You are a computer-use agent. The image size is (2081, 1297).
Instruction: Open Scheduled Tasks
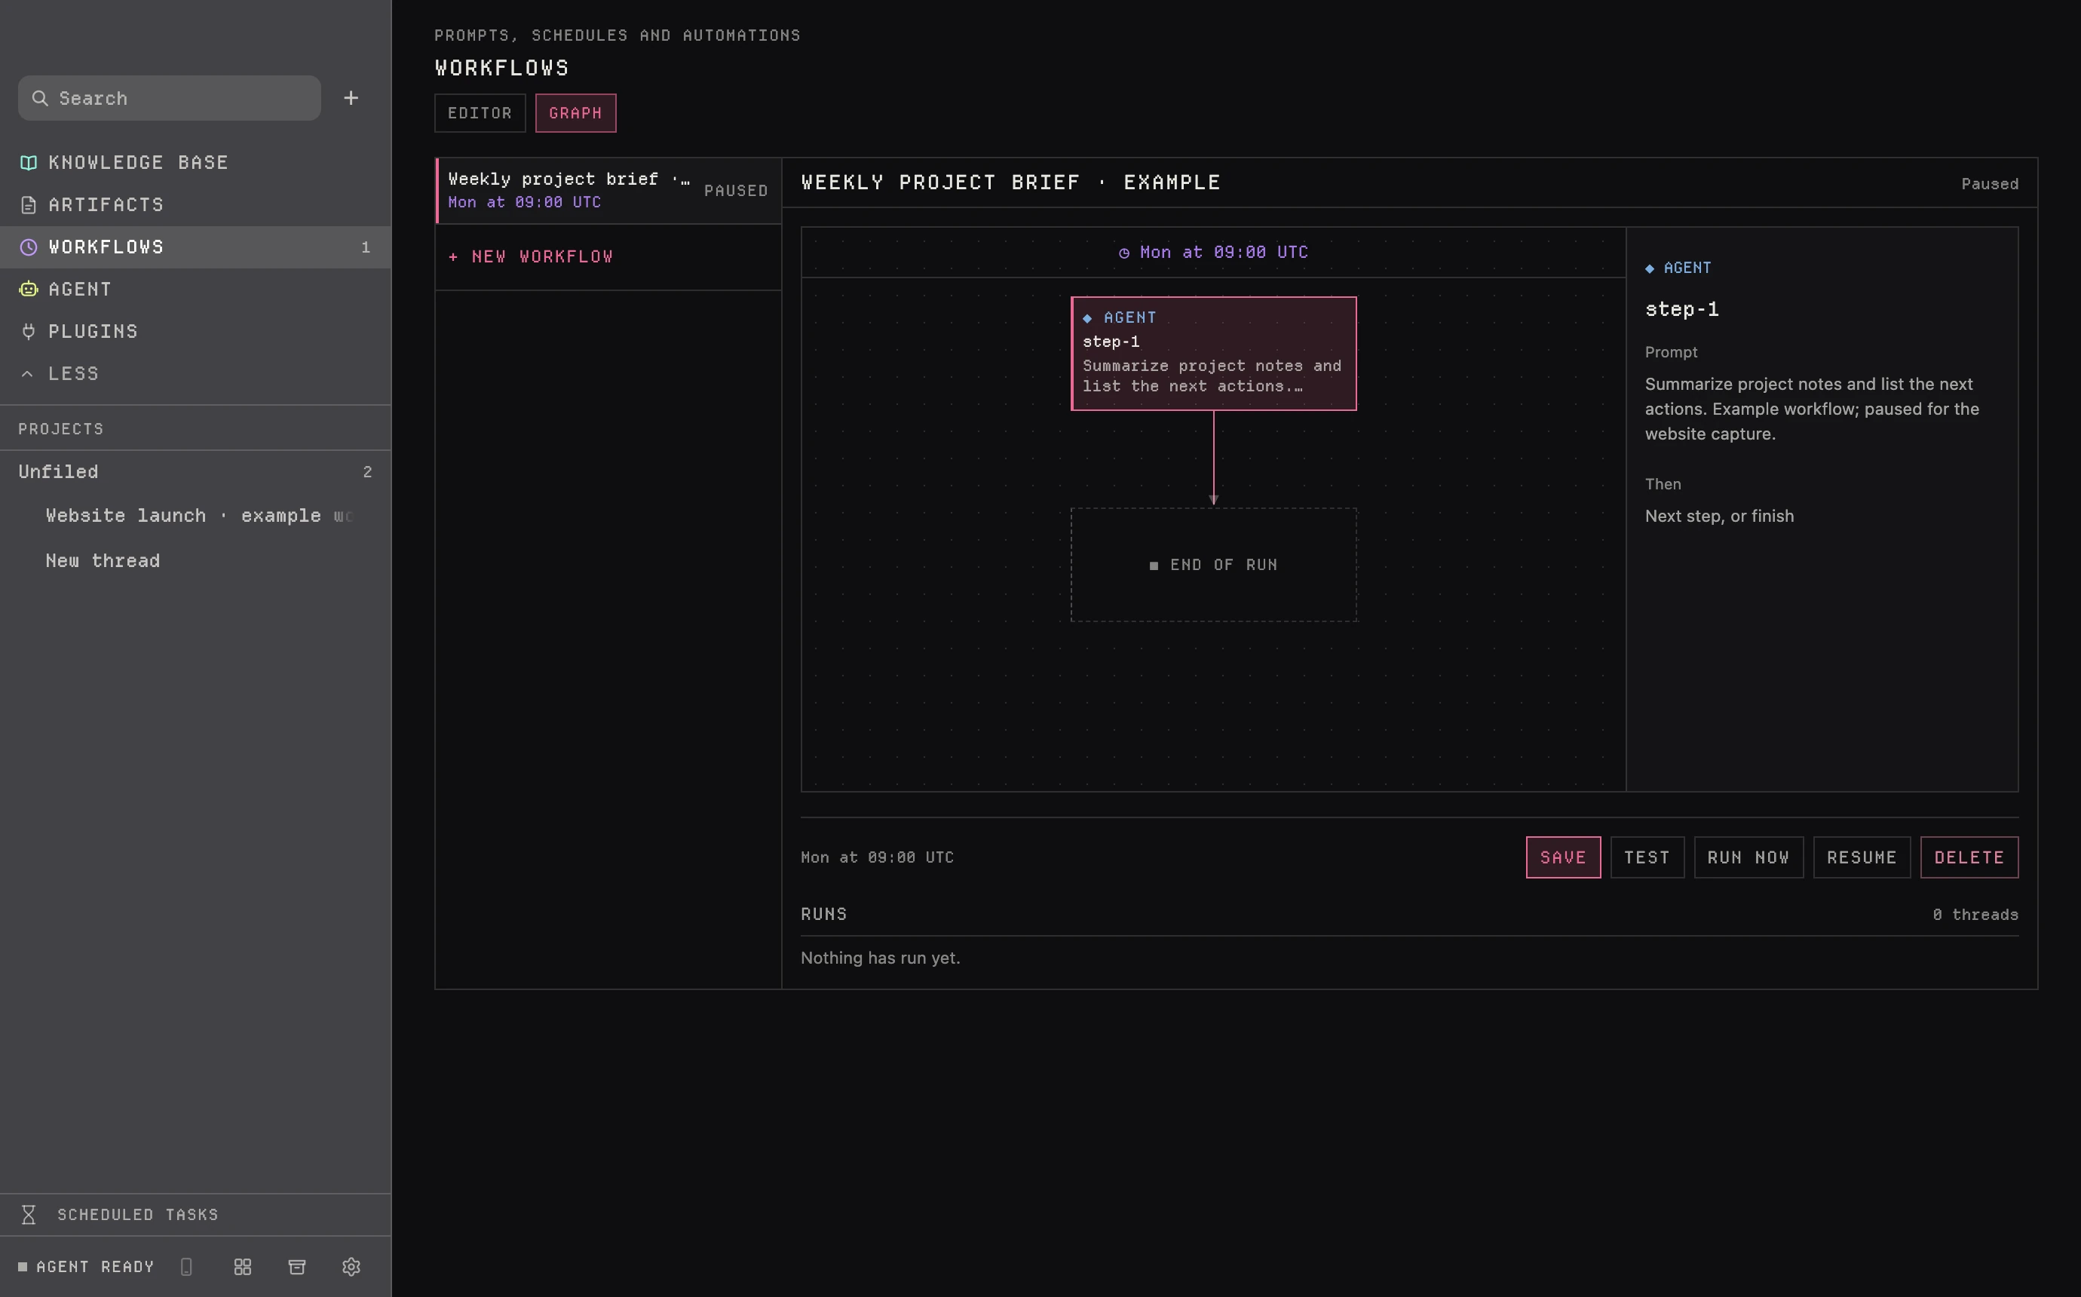pyautogui.click(x=195, y=1215)
